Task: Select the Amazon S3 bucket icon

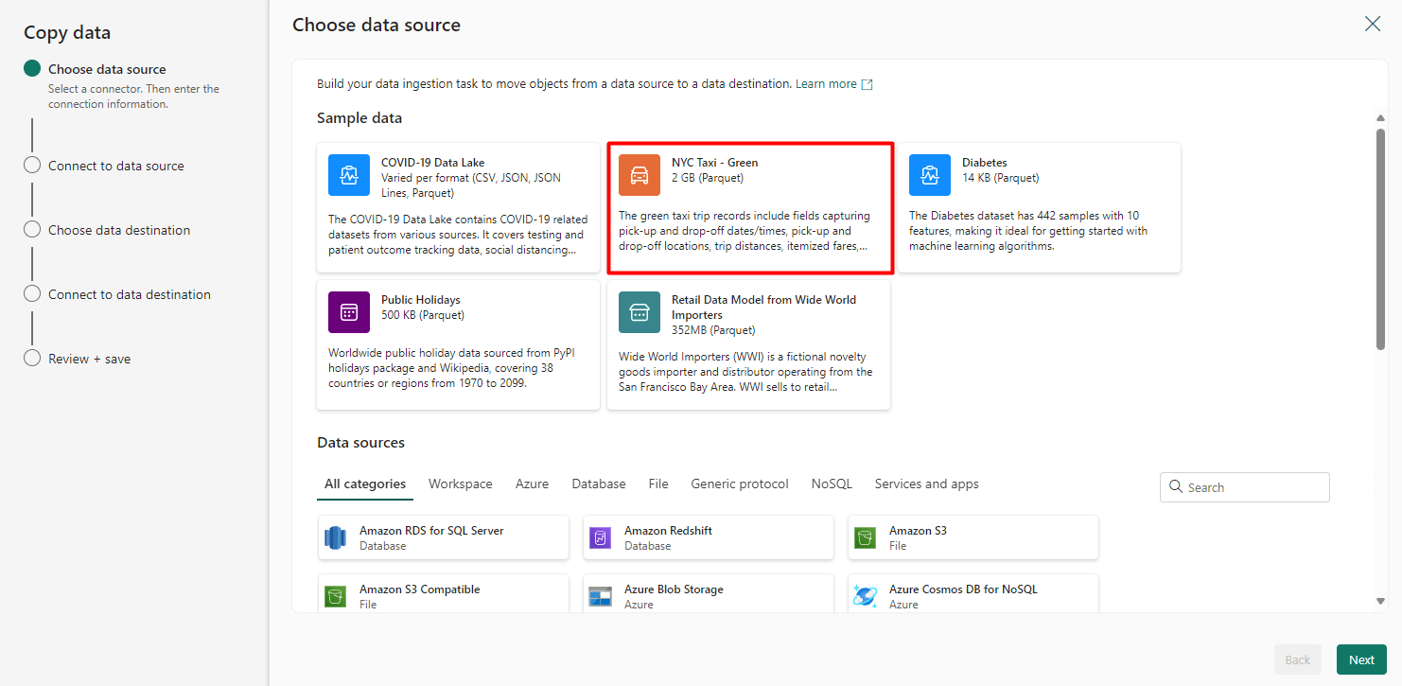Action: pyautogui.click(x=865, y=537)
